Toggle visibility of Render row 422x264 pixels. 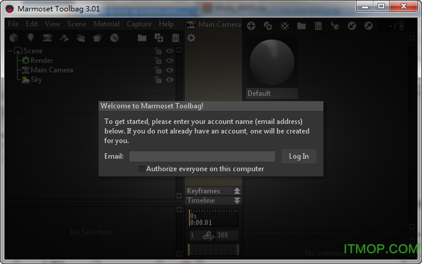pos(169,60)
